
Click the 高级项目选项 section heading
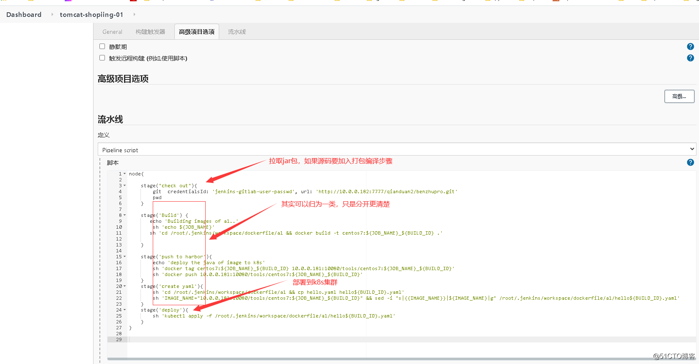(123, 79)
